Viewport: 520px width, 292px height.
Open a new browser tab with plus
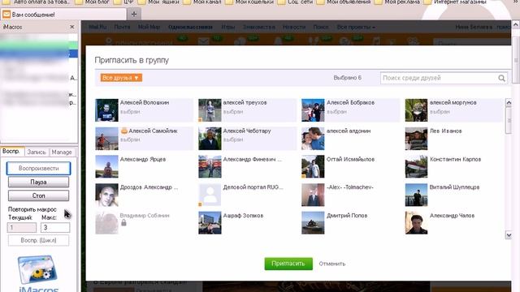click(x=134, y=15)
